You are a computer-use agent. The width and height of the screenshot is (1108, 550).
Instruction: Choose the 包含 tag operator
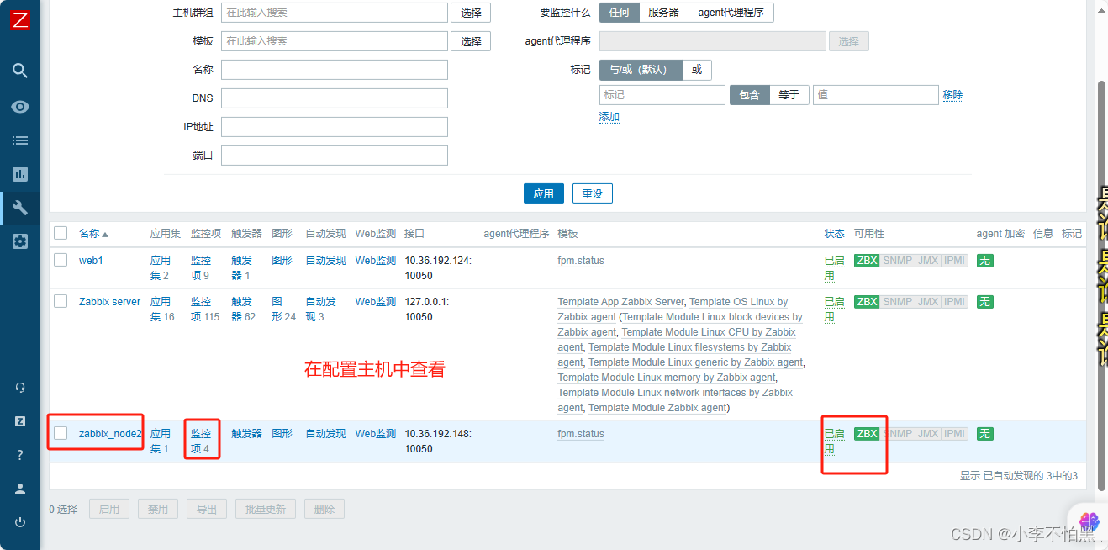[749, 95]
